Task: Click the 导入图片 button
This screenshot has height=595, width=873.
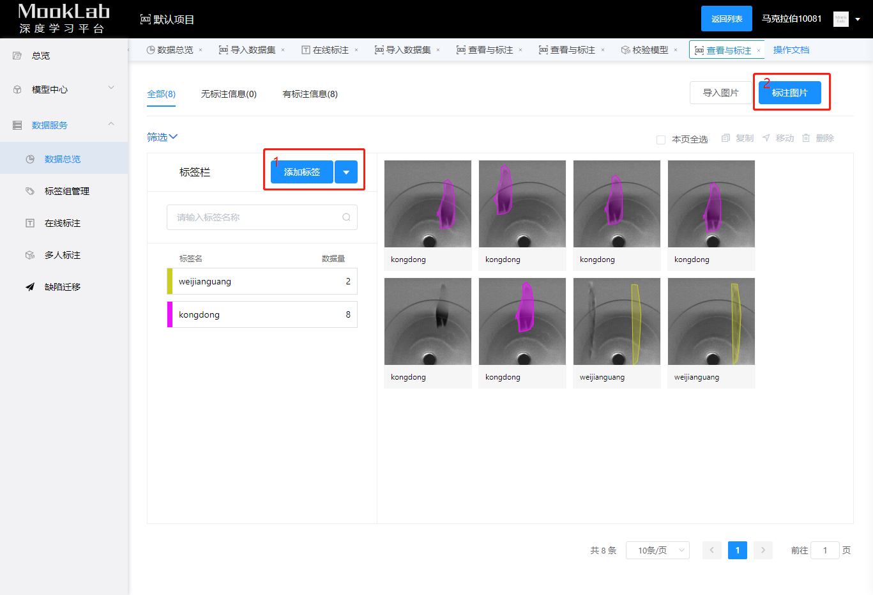Action: pyautogui.click(x=721, y=93)
